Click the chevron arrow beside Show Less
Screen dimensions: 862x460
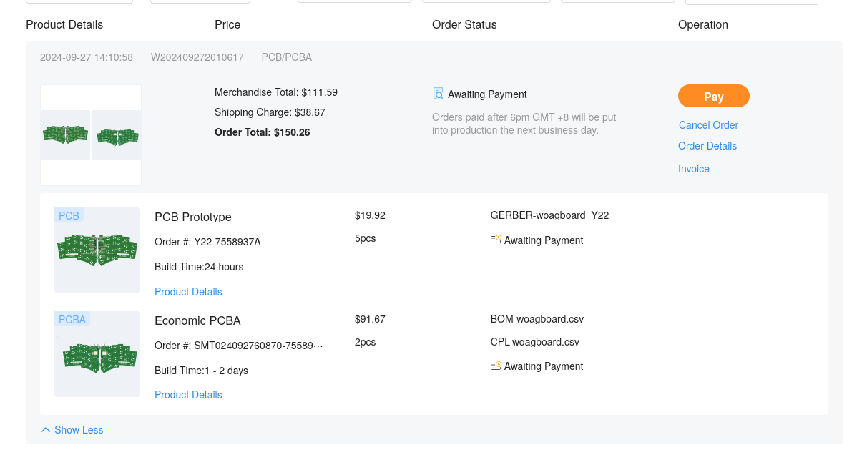[46, 430]
